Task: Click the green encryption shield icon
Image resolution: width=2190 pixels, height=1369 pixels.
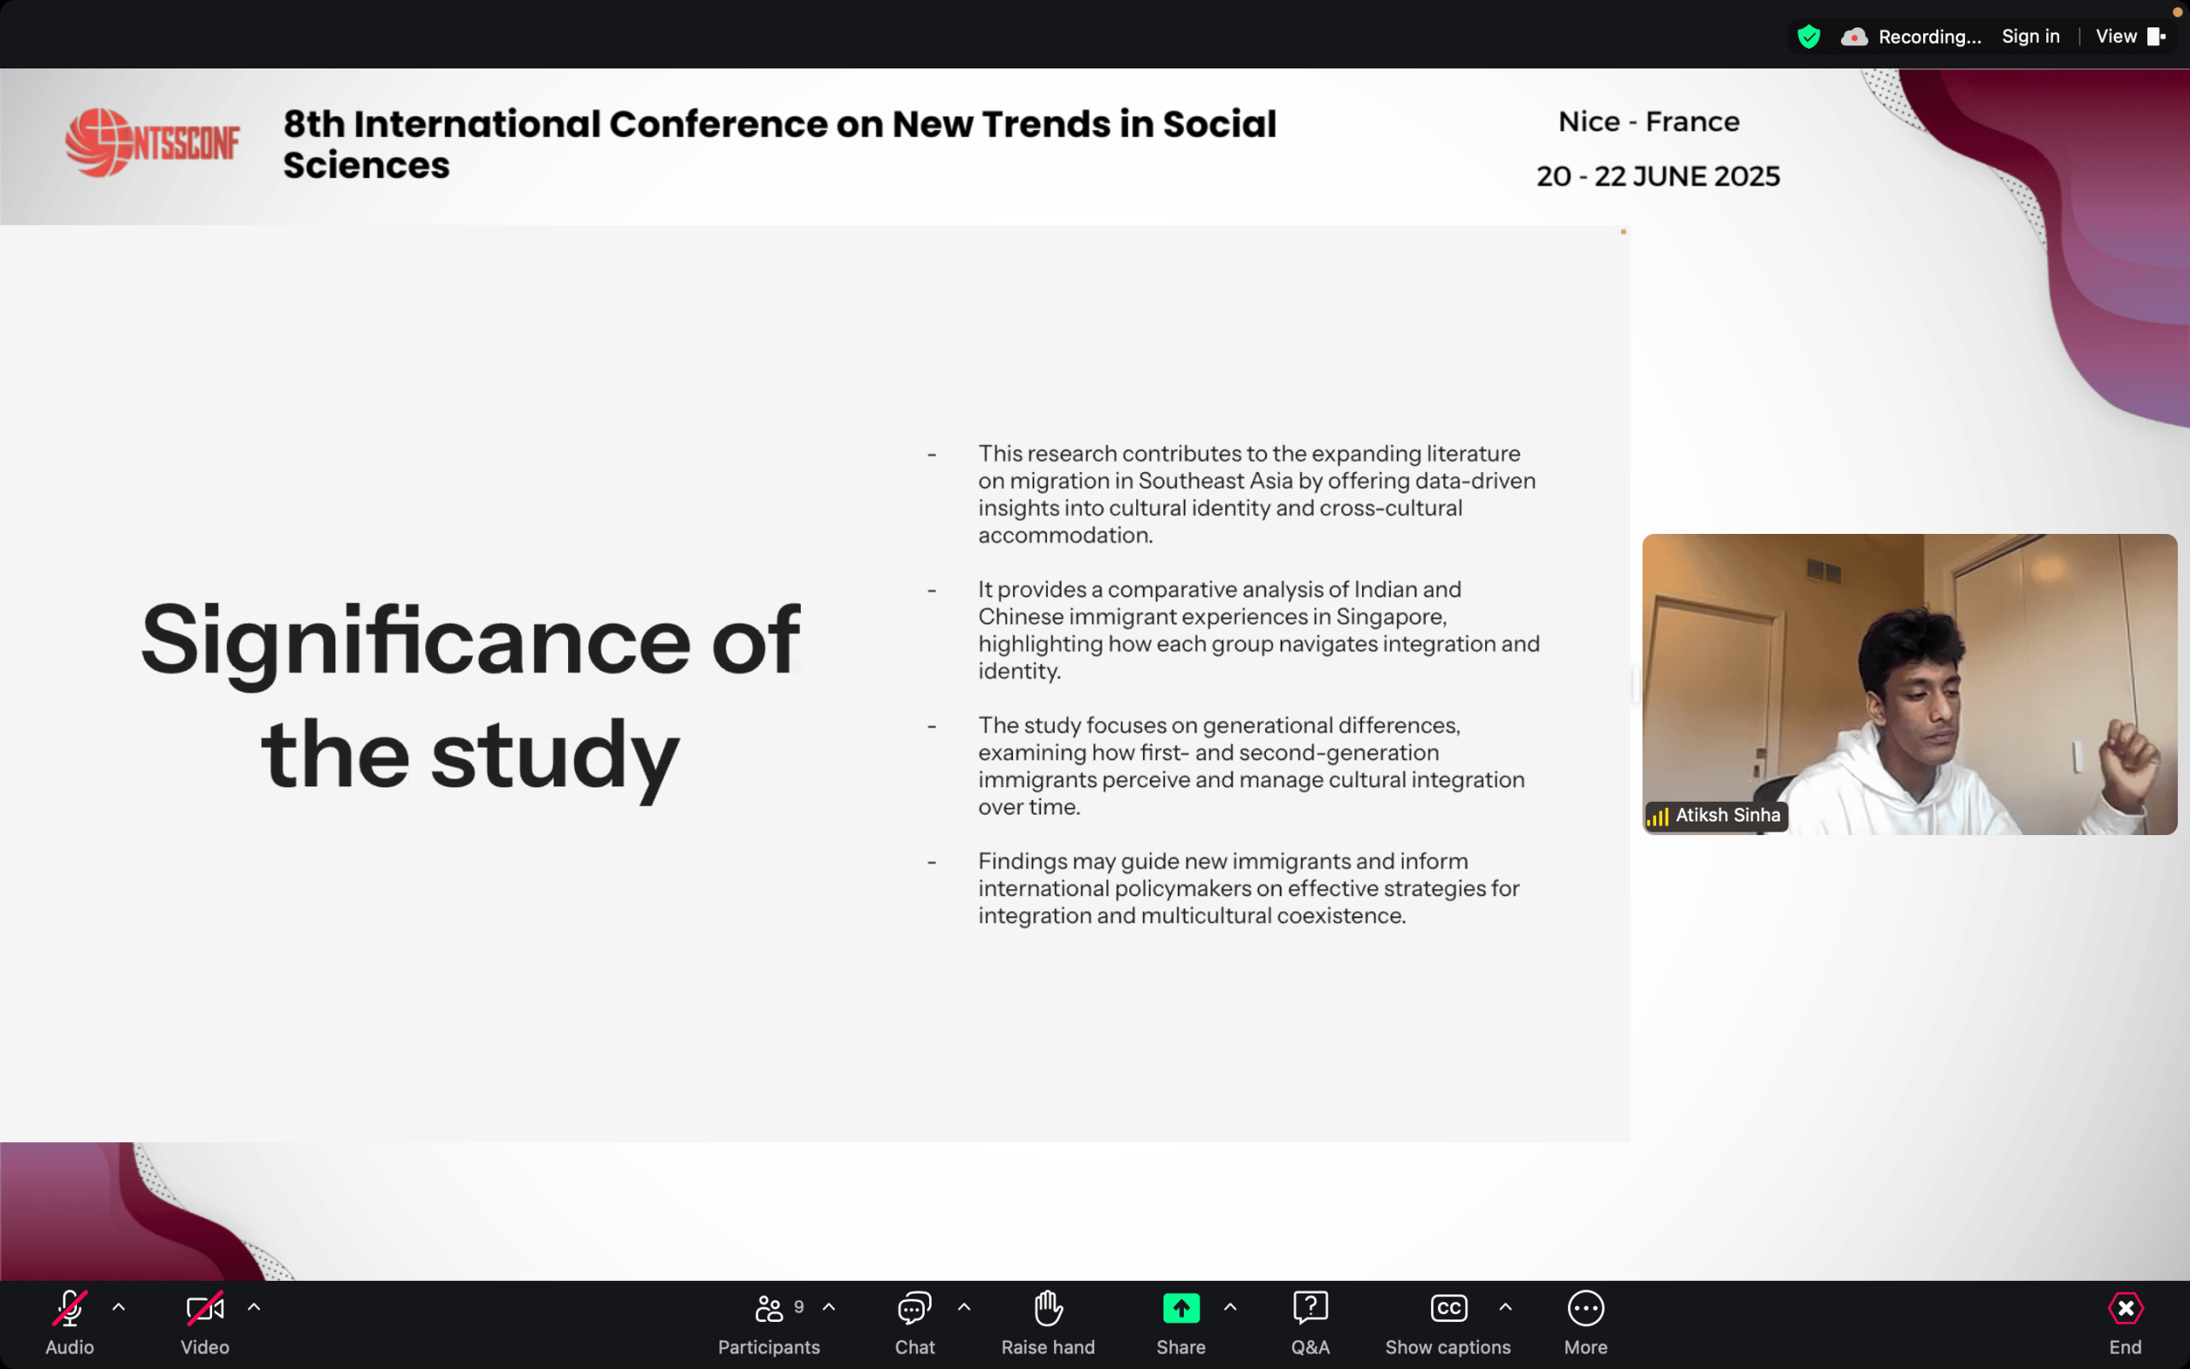Action: (x=1808, y=36)
